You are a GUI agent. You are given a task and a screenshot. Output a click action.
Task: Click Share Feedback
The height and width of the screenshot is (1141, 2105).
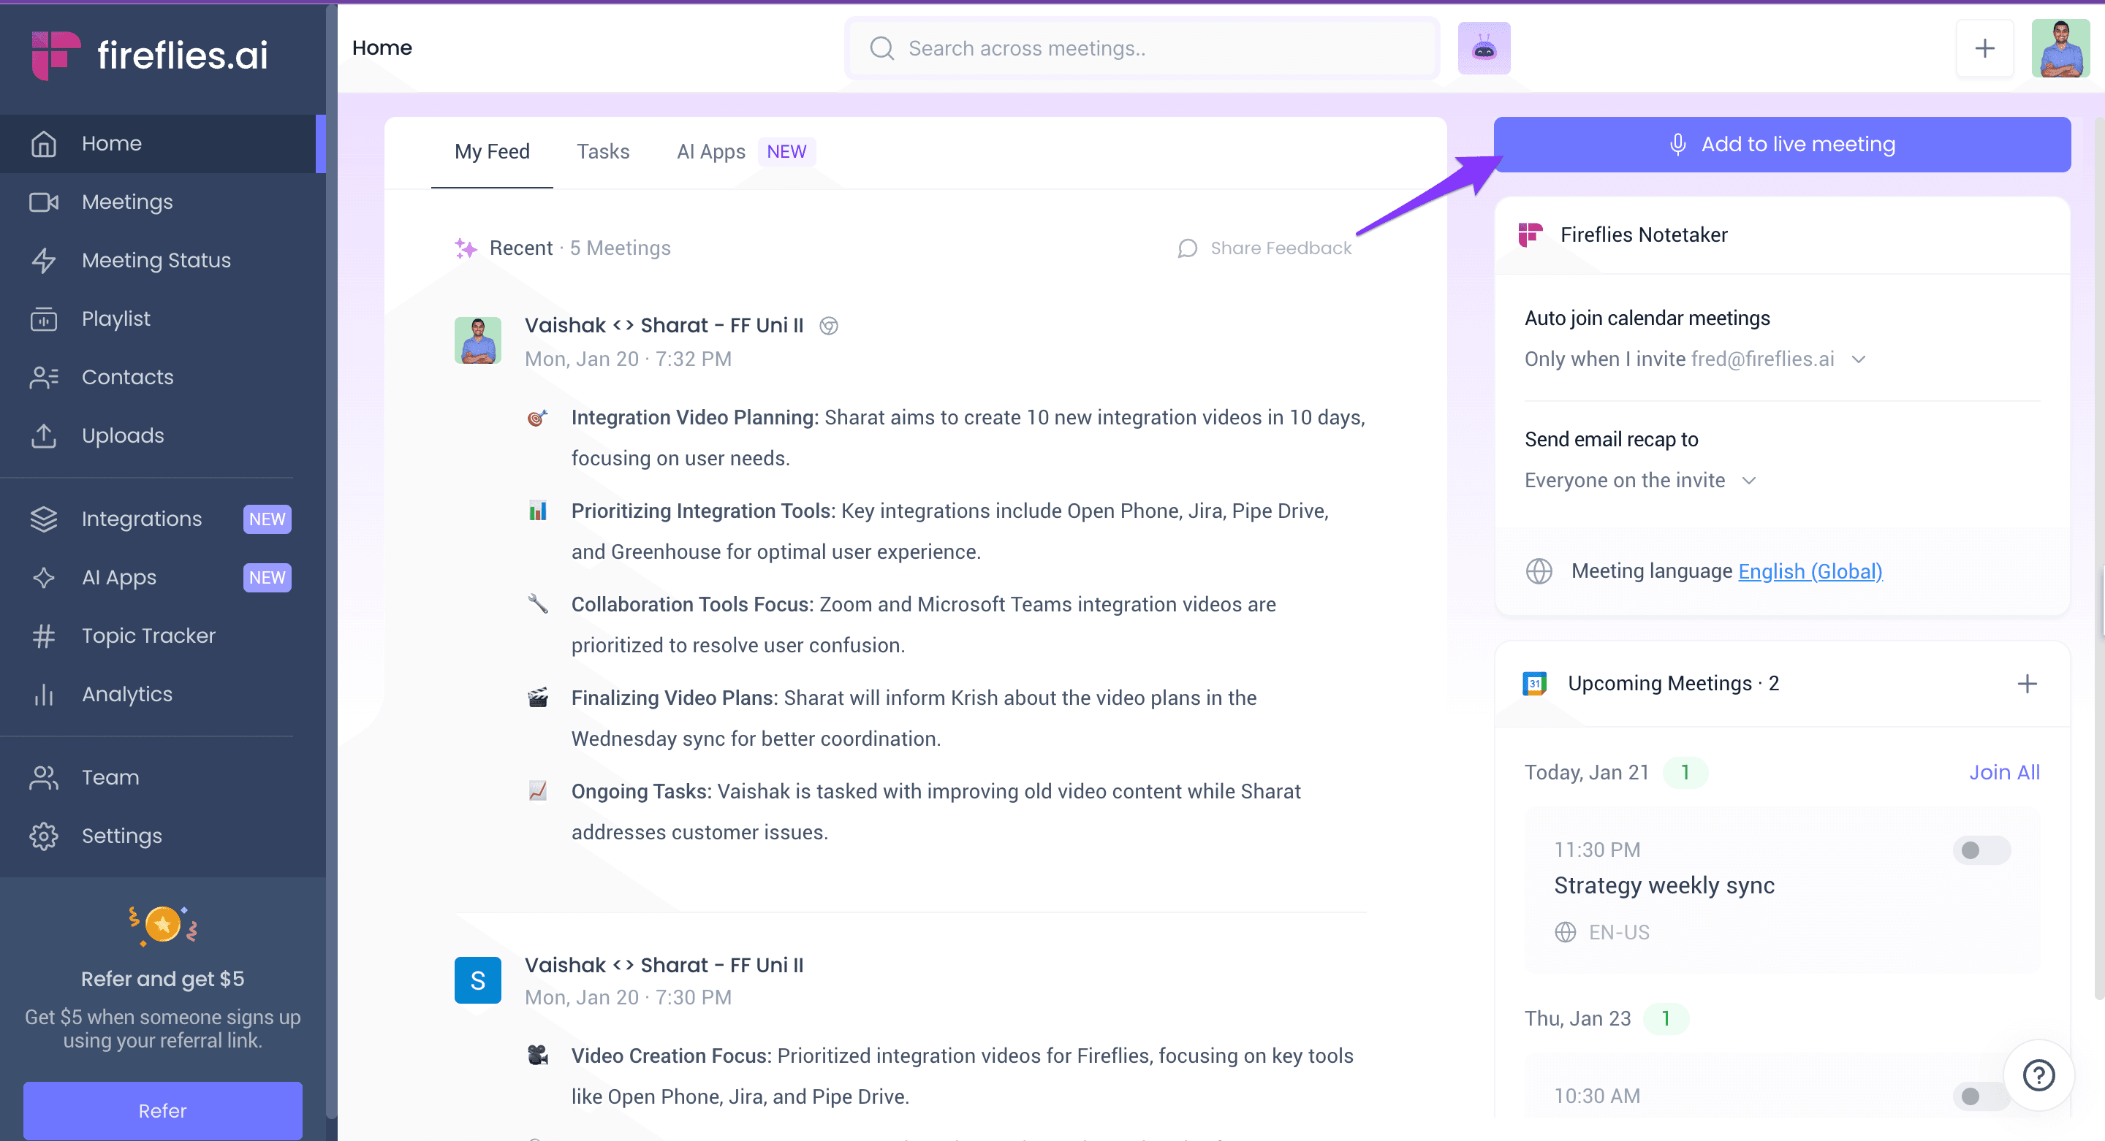coord(1264,248)
